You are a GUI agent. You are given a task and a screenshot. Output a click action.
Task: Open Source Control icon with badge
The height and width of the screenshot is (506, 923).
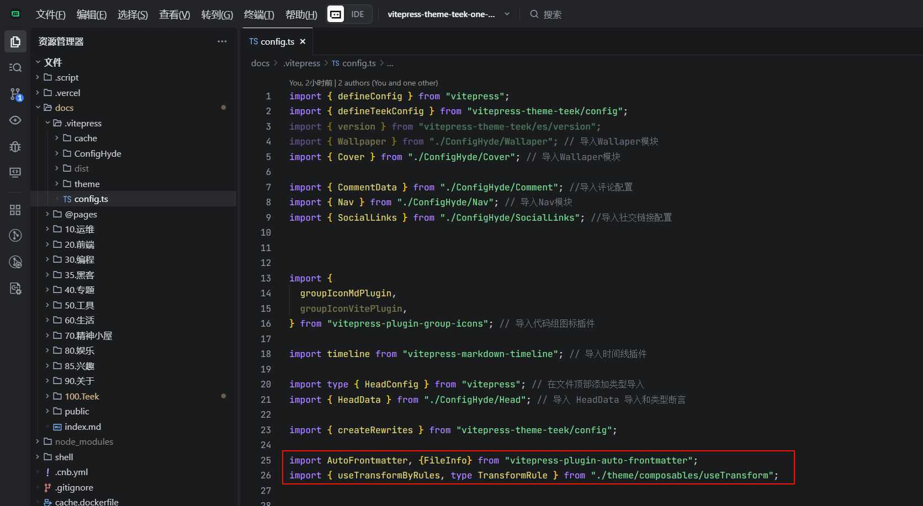coord(15,94)
